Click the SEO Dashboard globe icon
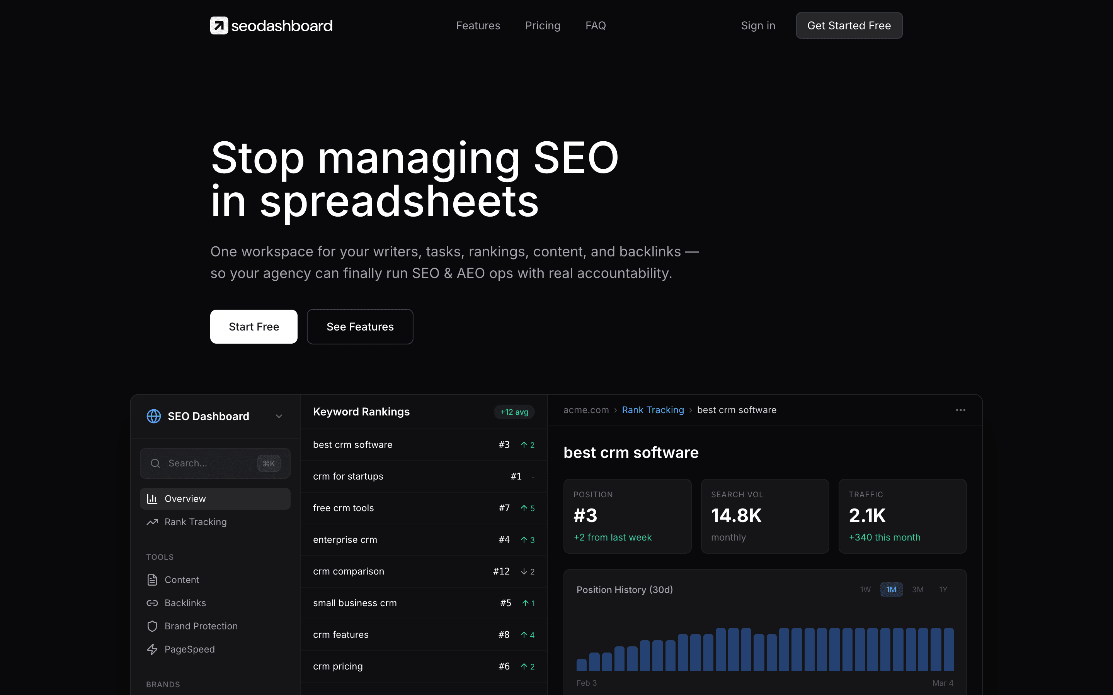Image resolution: width=1113 pixels, height=695 pixels. [x=153, y=416]
